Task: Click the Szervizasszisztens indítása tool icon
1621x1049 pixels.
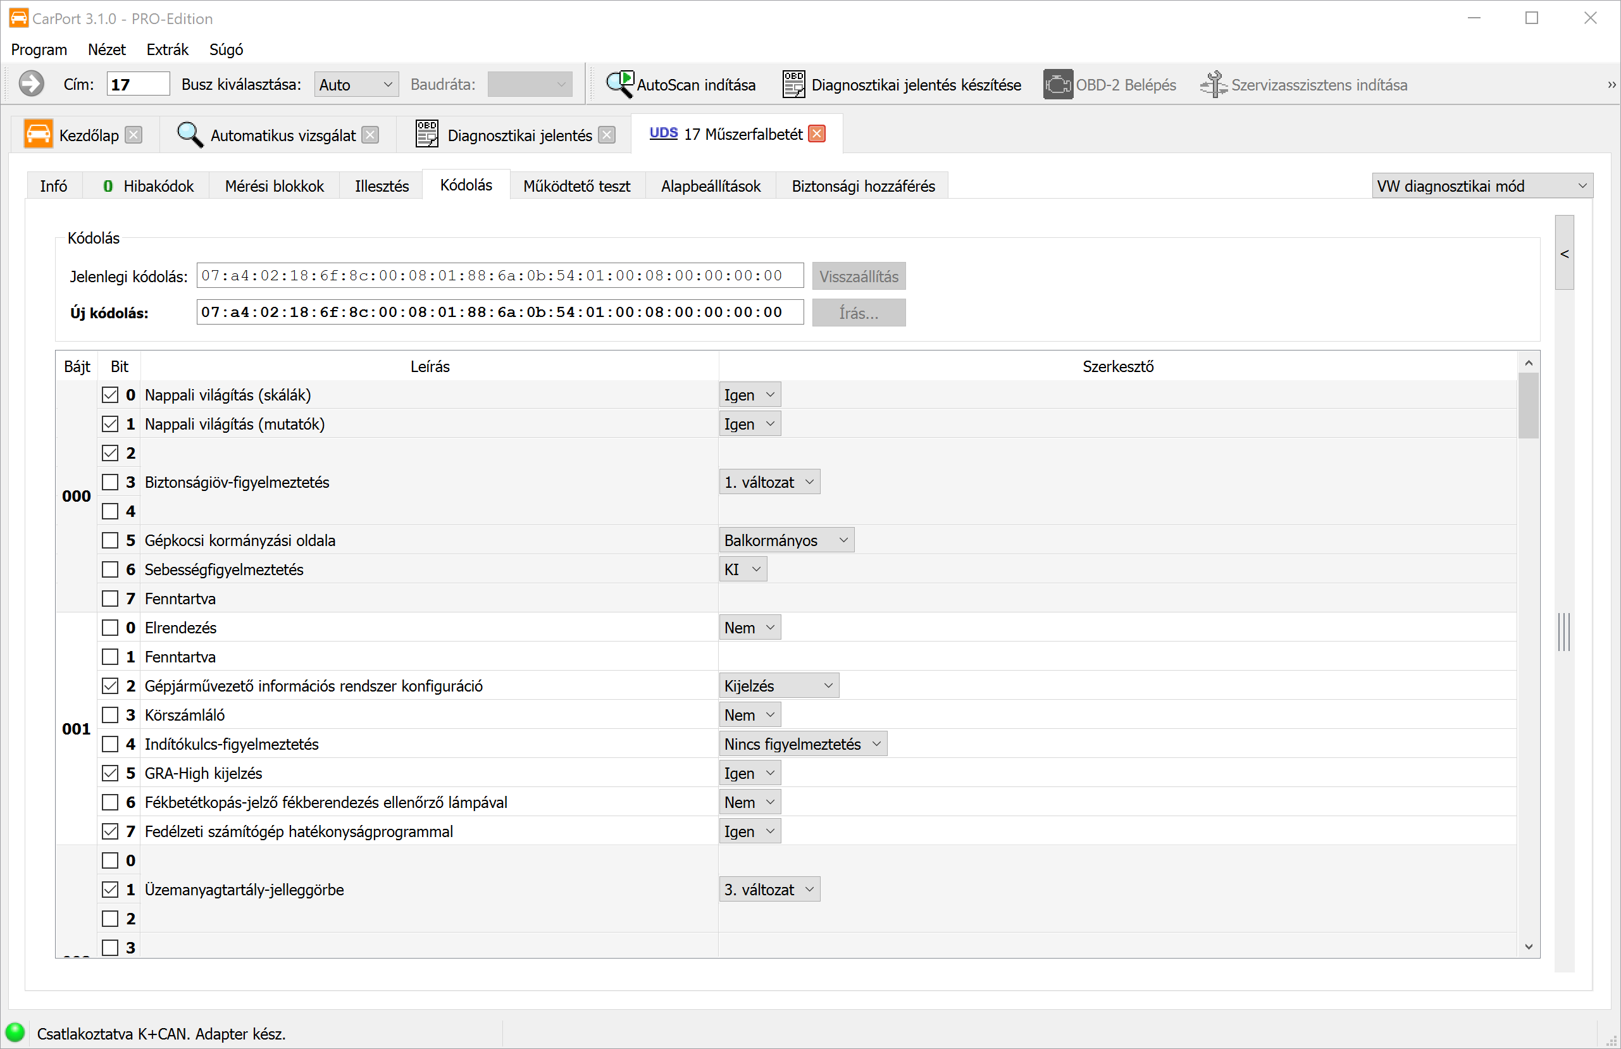Action: pos(1214,85)
